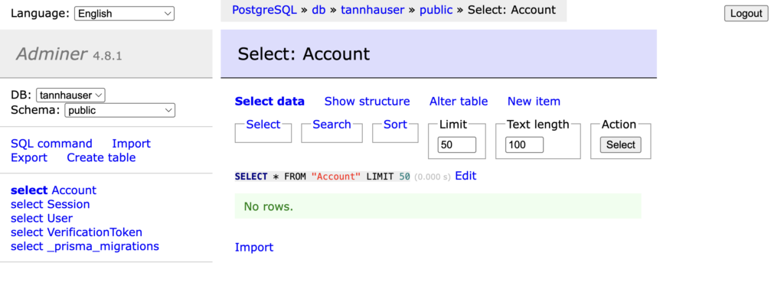Click the Action Select button

coord(620,144)
